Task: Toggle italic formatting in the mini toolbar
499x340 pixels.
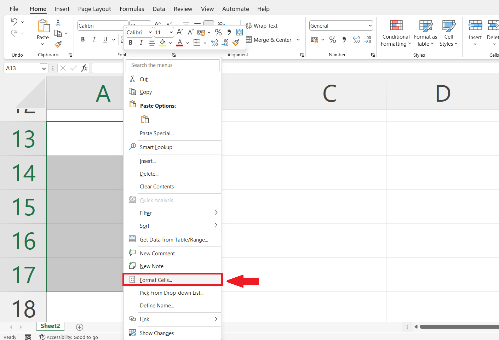Action: [x=141, y=42]
